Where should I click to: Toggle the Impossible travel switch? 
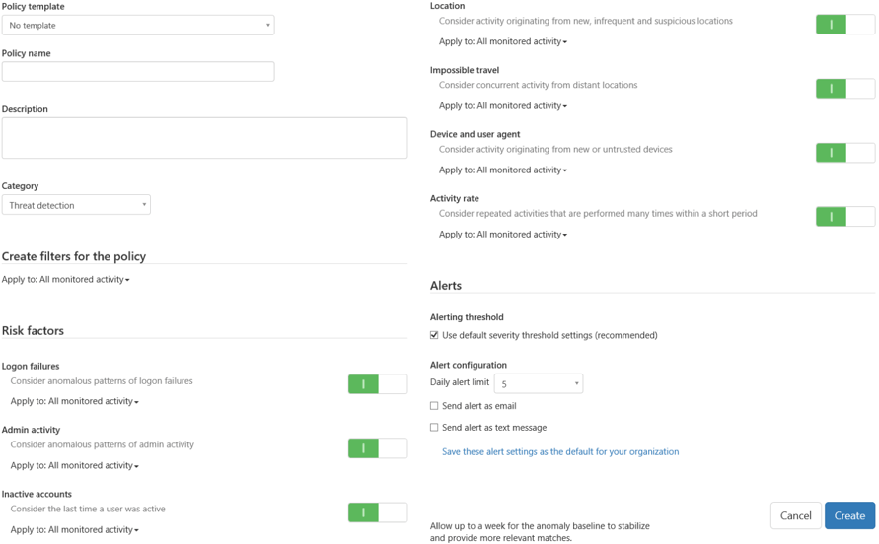[845, 89]
